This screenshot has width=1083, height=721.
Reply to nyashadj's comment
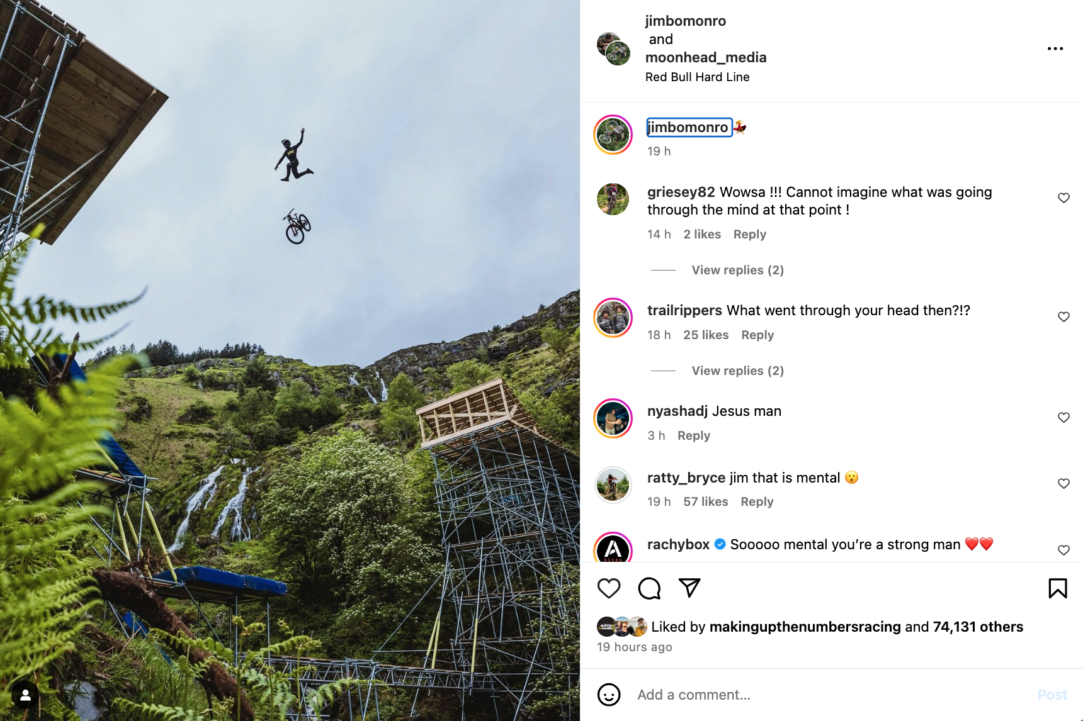tap(693, 435)
